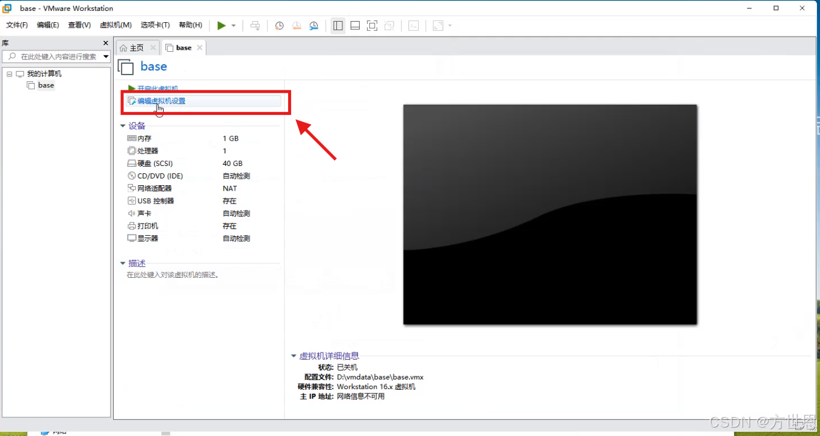Close the base tab
820x436 pixels.
point(200,48)
